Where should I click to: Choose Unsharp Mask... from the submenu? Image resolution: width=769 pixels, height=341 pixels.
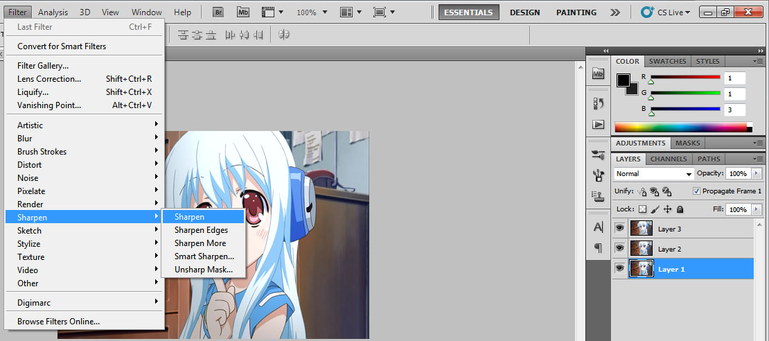203,270
